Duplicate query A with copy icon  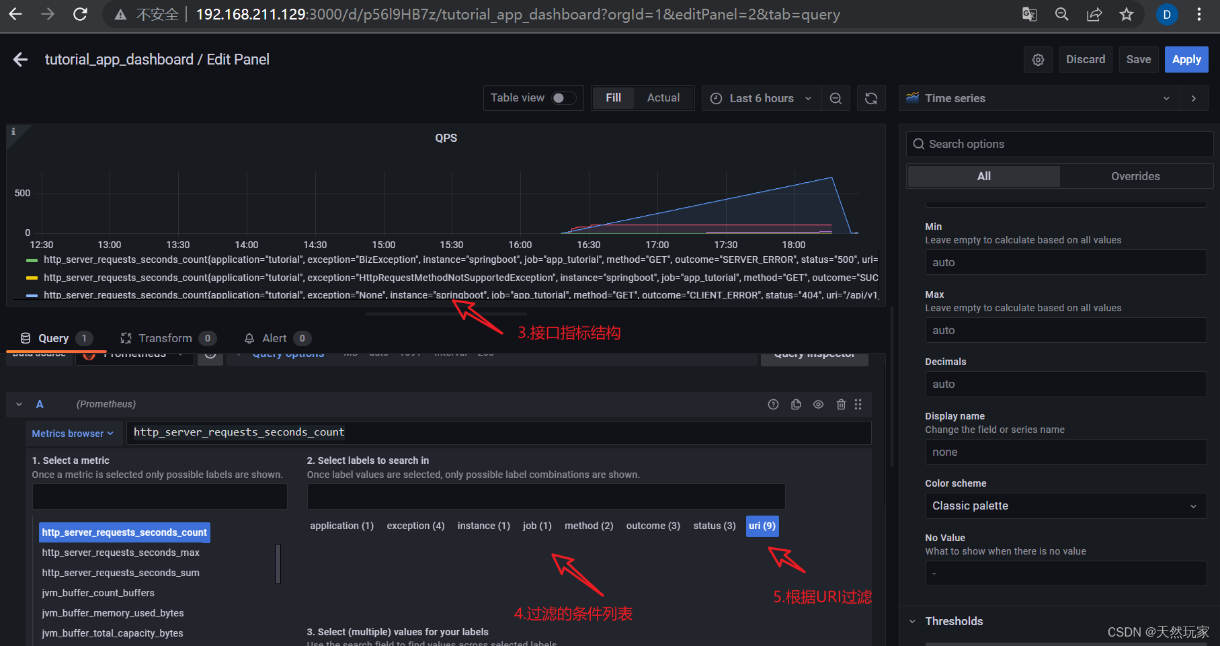tap(796, 405)
